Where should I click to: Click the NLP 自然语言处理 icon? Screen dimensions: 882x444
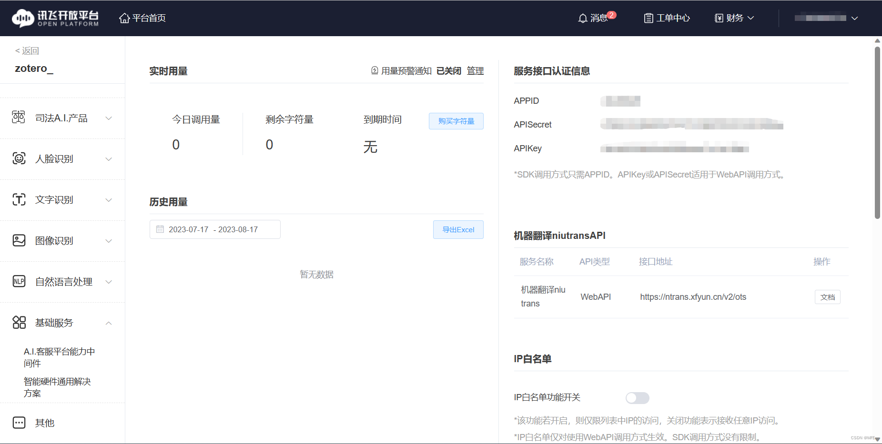click(x=19, y=281)
